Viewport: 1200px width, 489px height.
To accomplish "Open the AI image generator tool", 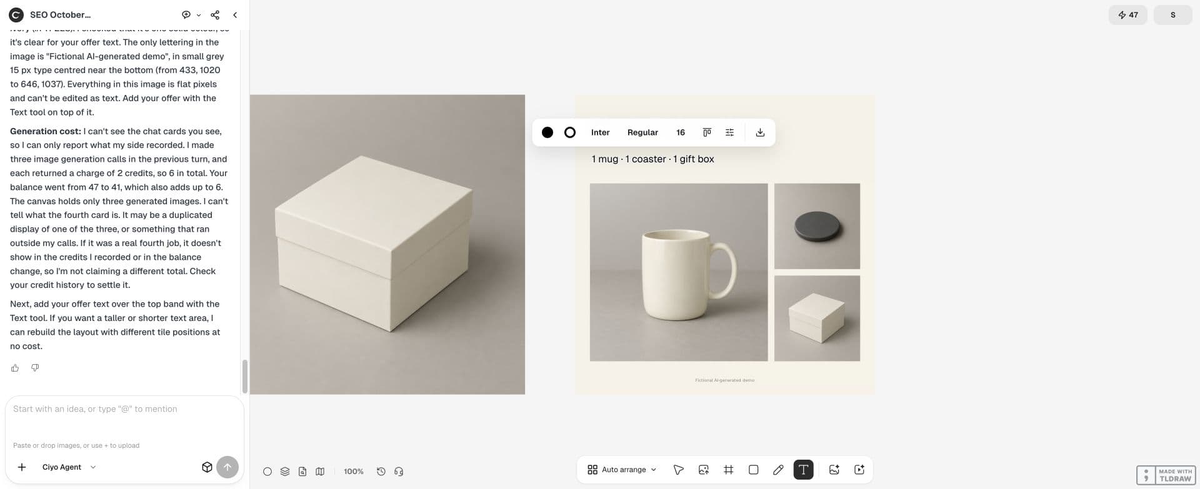I will pyautogui.click(x=834, y=470).
